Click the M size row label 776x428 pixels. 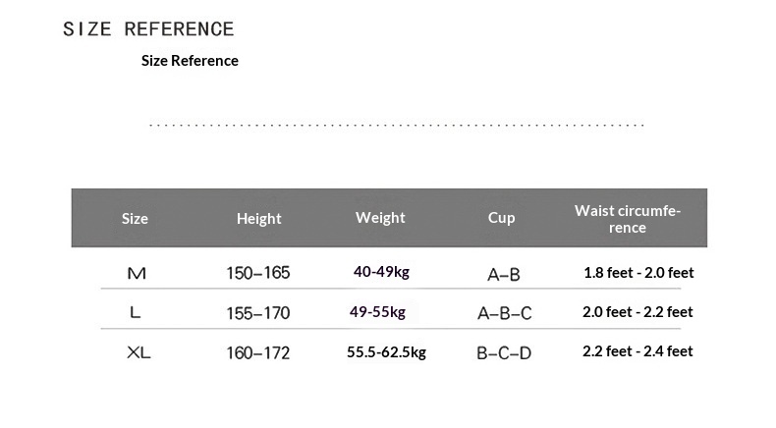click(137, 274)
